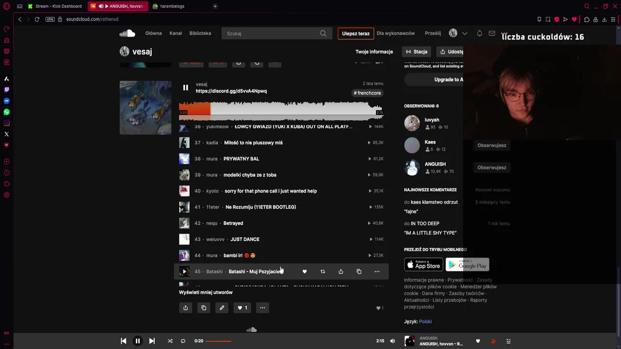621x349 pixels.
Task: Pause the playlist track in the waveform player
Action: click(185, 88)
